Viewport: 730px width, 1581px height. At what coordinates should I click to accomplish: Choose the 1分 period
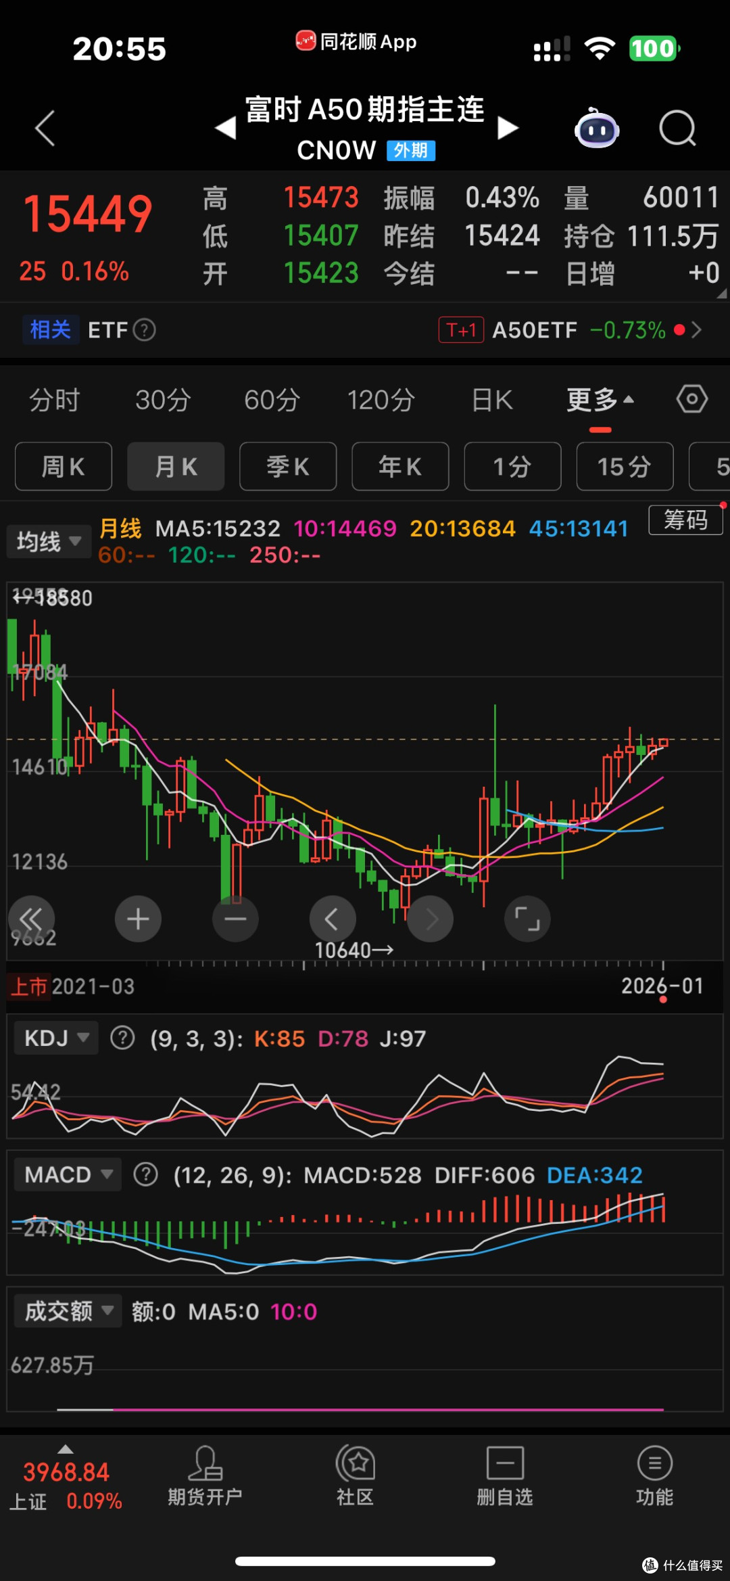512,466
